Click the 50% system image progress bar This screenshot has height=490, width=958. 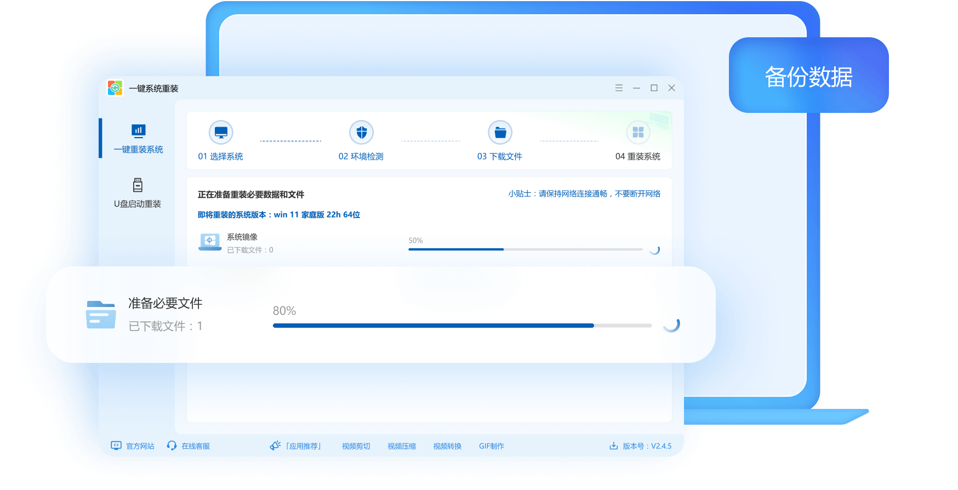525,249
